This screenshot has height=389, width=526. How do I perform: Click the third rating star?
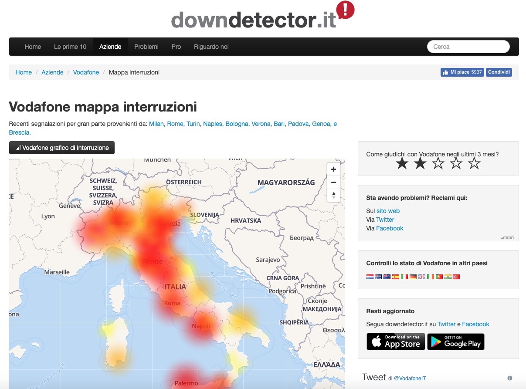pyautogui.click(x=438, y=164)
